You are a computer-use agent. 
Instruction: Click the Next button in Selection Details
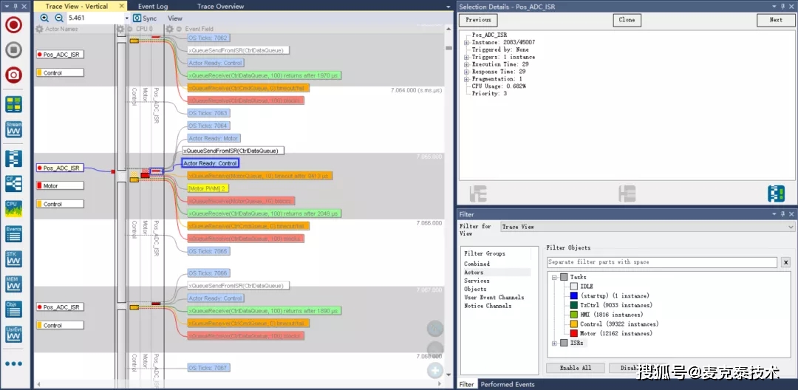tap(776, 20)
